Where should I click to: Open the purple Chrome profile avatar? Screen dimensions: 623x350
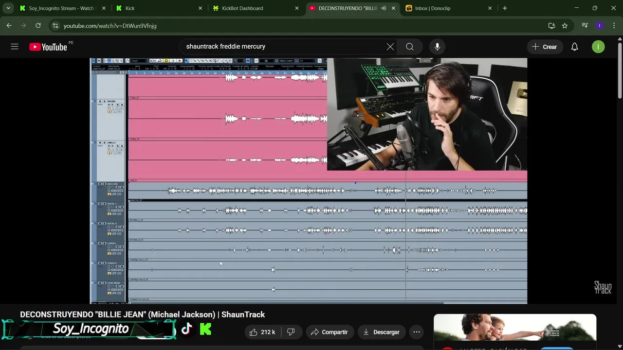pyautogui.click(x=600, y=26)
